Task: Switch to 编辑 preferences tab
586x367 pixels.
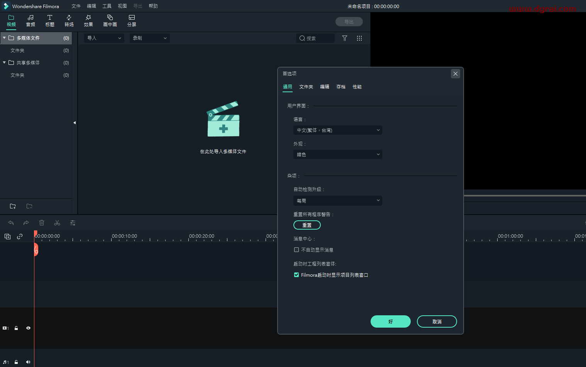Action: 325,87
